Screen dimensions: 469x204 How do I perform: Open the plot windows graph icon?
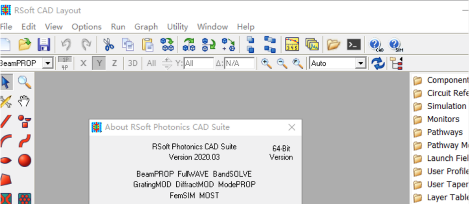point(312,45)
